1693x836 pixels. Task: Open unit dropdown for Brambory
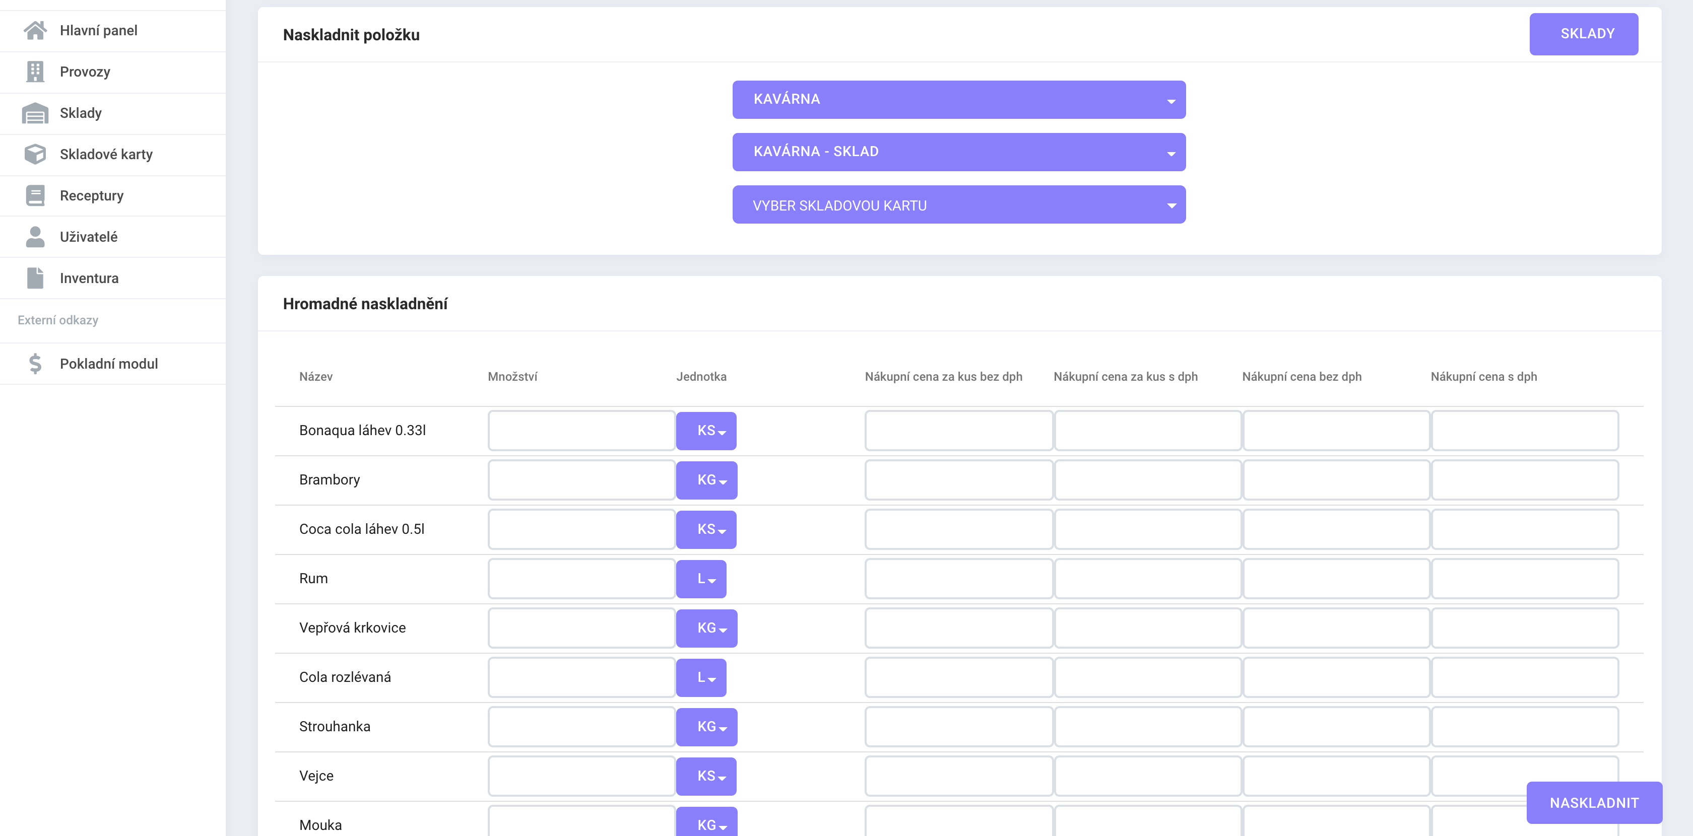706,480
